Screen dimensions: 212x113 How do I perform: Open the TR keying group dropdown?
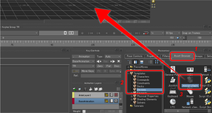pyautogui.click(x=83, y=66)
